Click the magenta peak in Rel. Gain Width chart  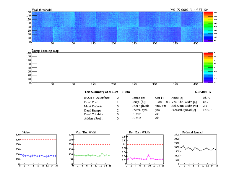pos(149,155)
